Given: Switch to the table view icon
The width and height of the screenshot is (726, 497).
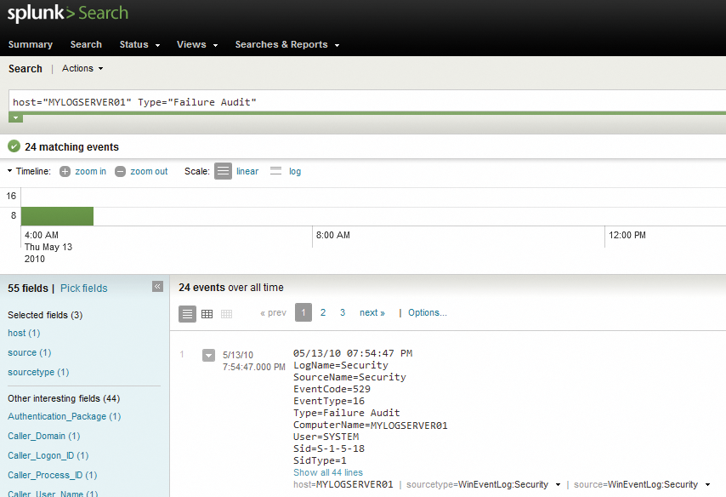Looking at the screenshot, I should tap(207, 313).
